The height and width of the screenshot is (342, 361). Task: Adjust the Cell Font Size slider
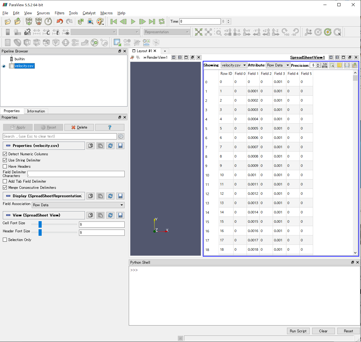click(x=41, y=224)
